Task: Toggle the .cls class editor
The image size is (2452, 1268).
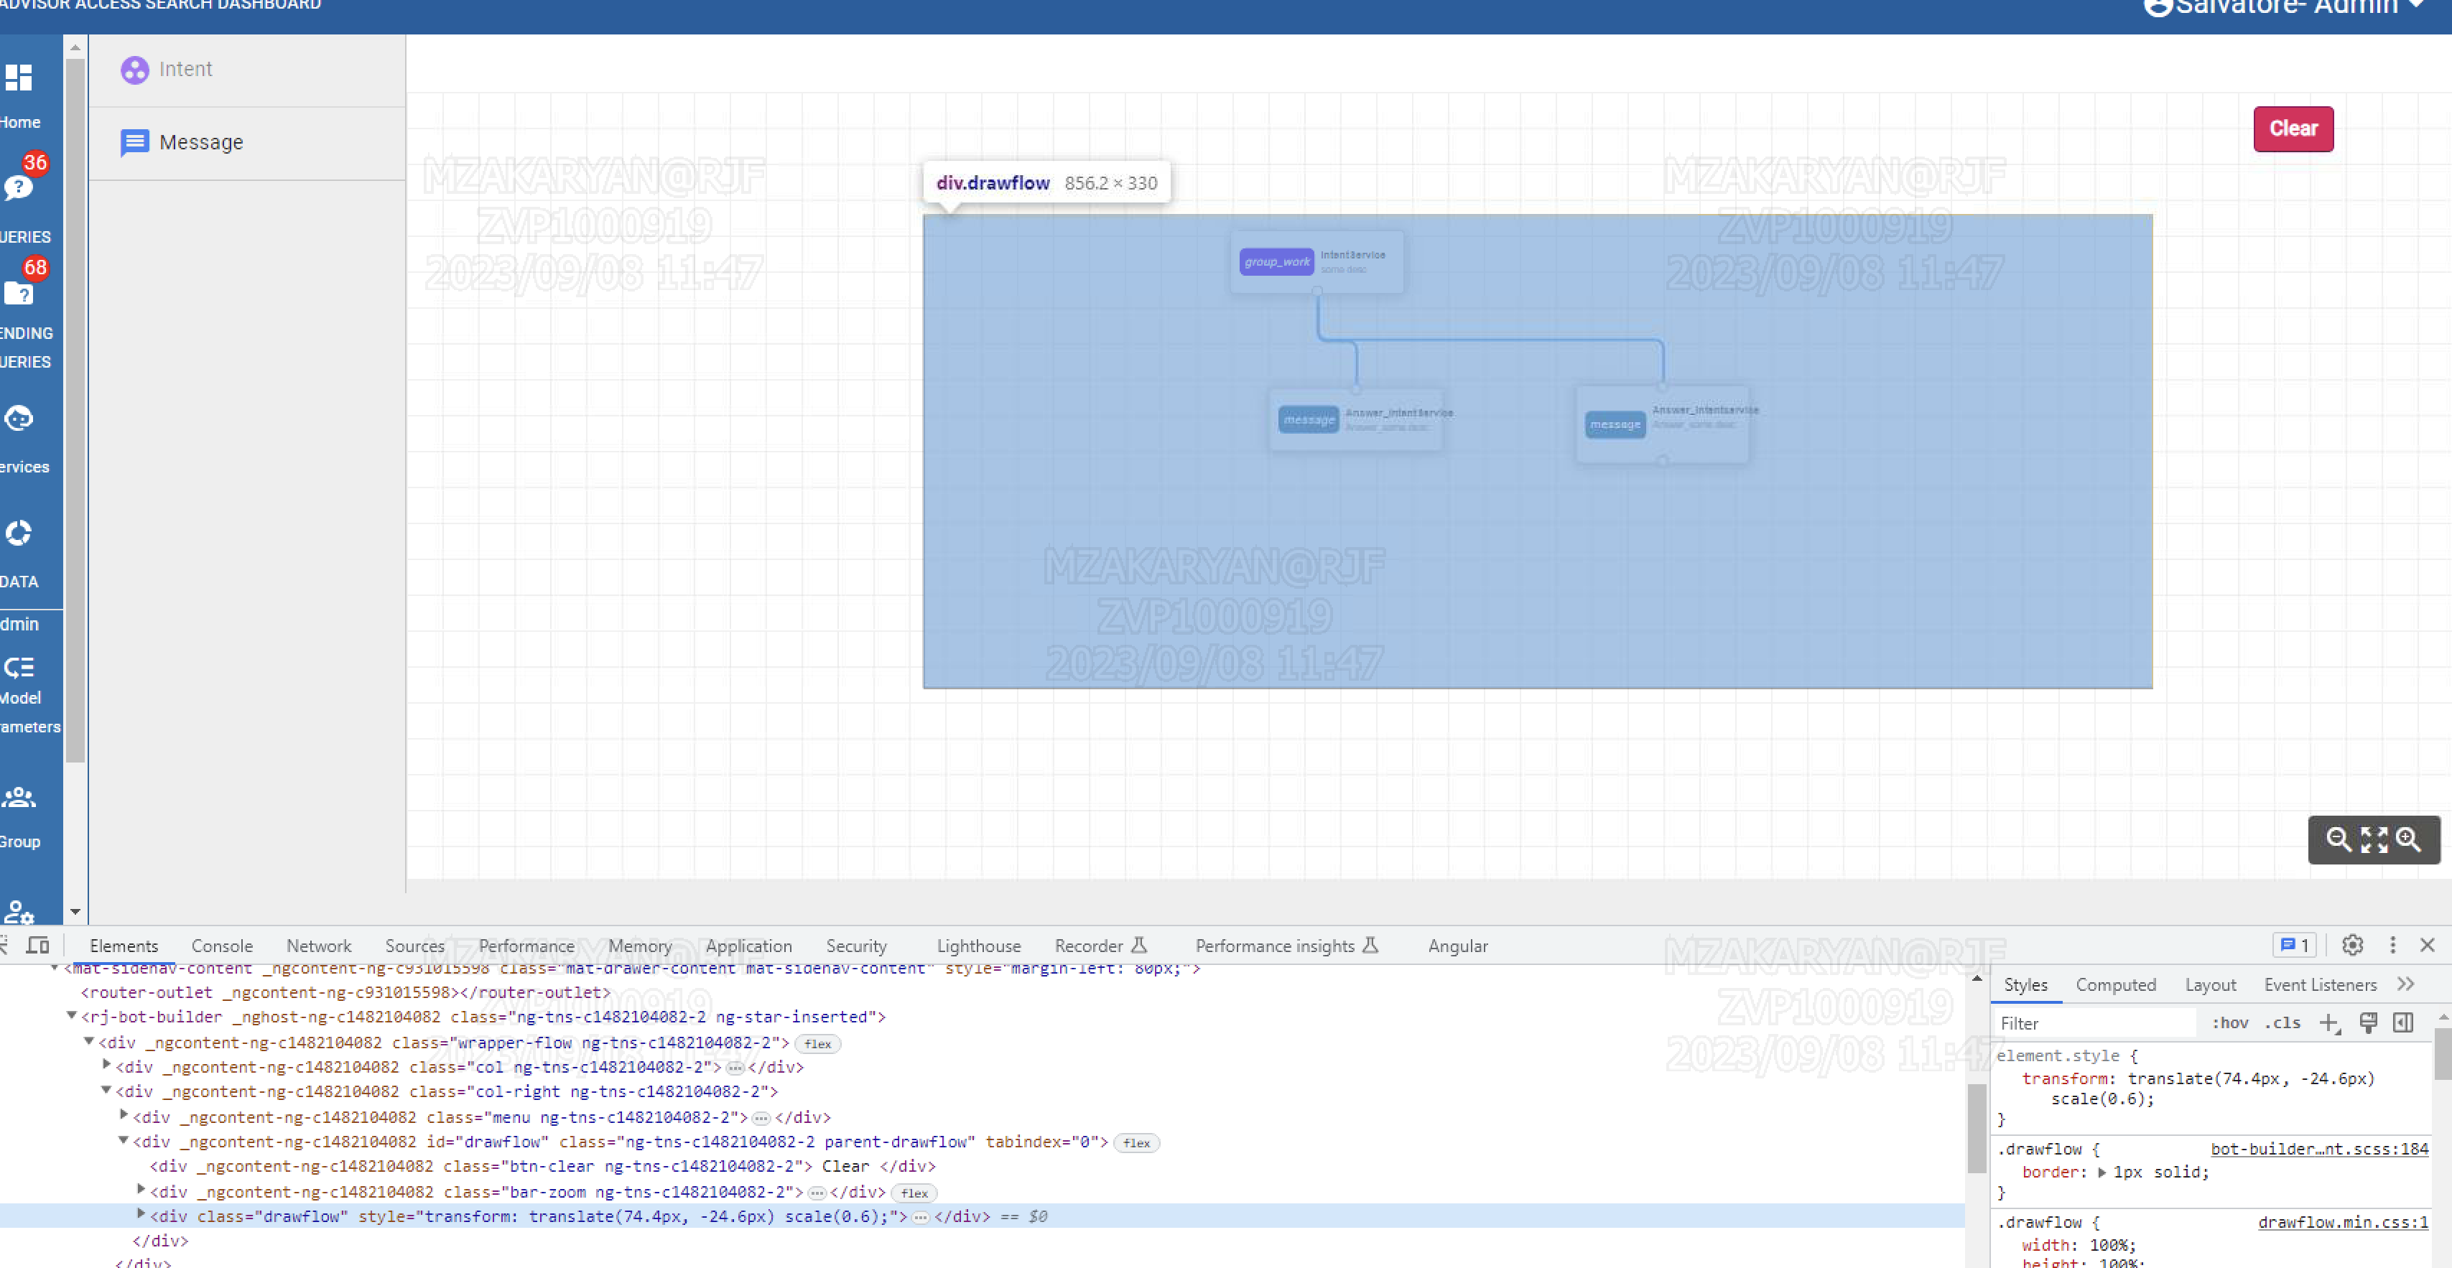Action: click(2282, 1022)
